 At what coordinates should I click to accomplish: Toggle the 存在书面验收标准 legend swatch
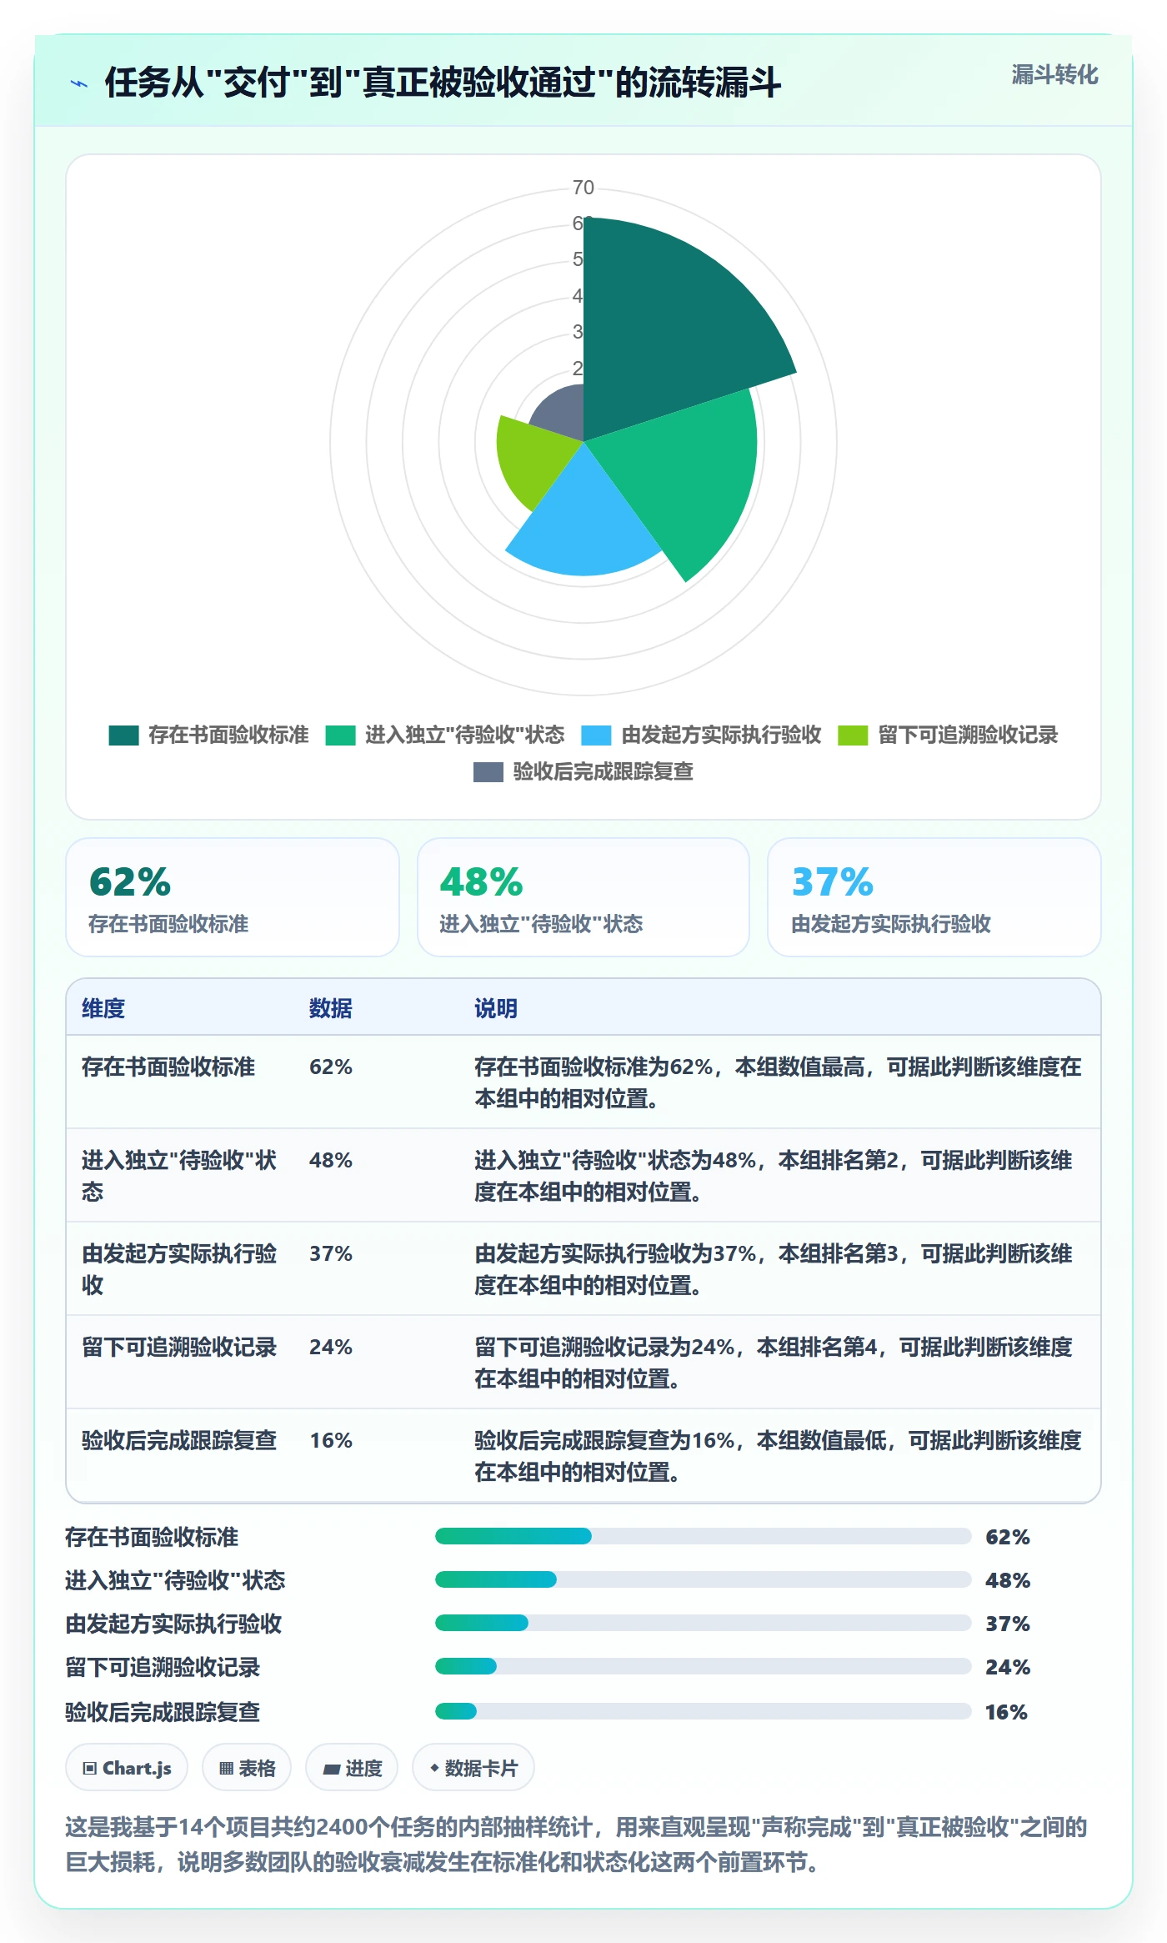click(123, 735)
